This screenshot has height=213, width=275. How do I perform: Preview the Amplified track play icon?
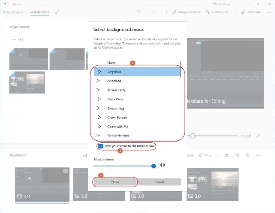pyautogui.click(x=99, y=71)
